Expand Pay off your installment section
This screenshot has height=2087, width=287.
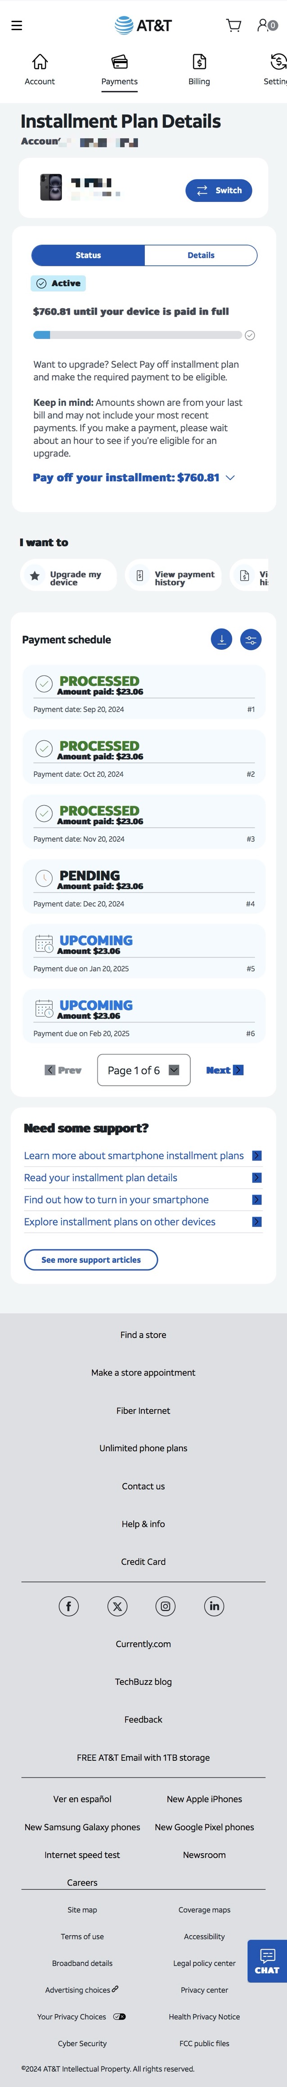click(x=134, y=477)
